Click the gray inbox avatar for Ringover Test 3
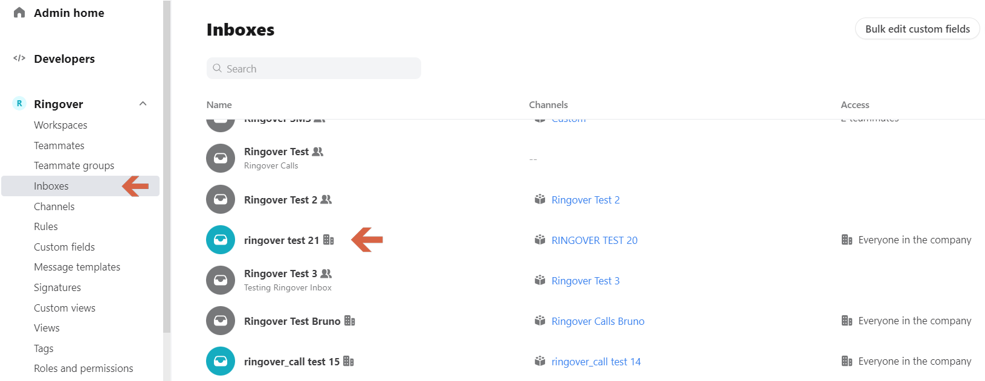This screenshot has height=381, width=985. point(221,280)
